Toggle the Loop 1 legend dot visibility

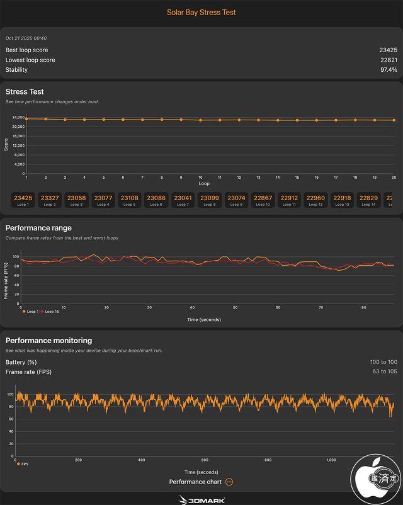(23, 310)
